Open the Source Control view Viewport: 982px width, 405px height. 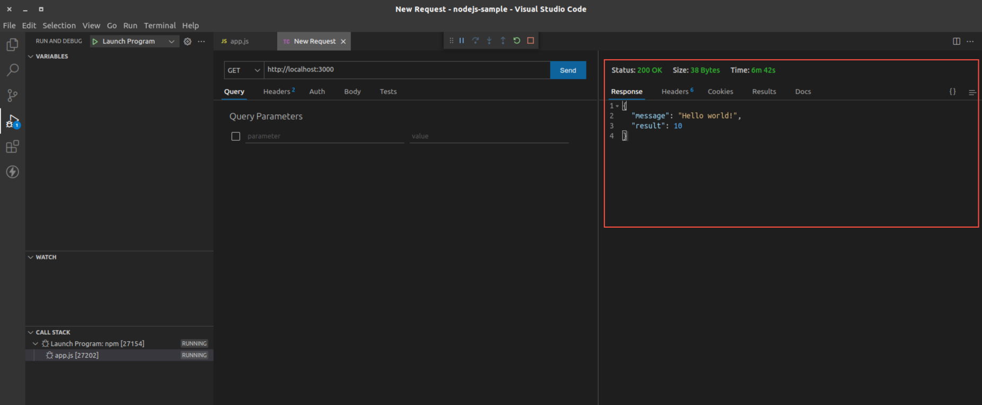12,95
